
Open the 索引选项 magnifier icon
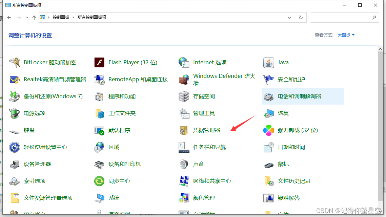(15, 181)
